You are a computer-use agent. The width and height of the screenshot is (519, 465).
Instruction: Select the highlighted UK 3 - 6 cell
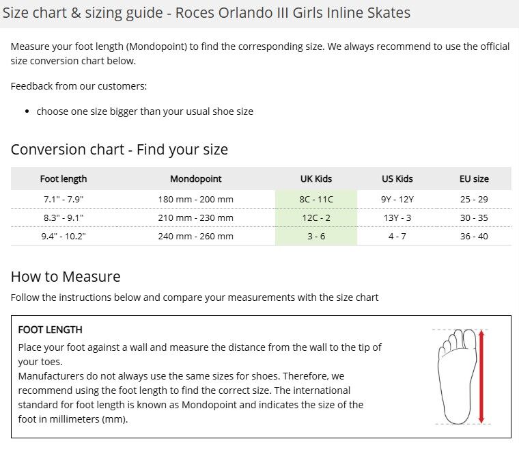(316, 237)
